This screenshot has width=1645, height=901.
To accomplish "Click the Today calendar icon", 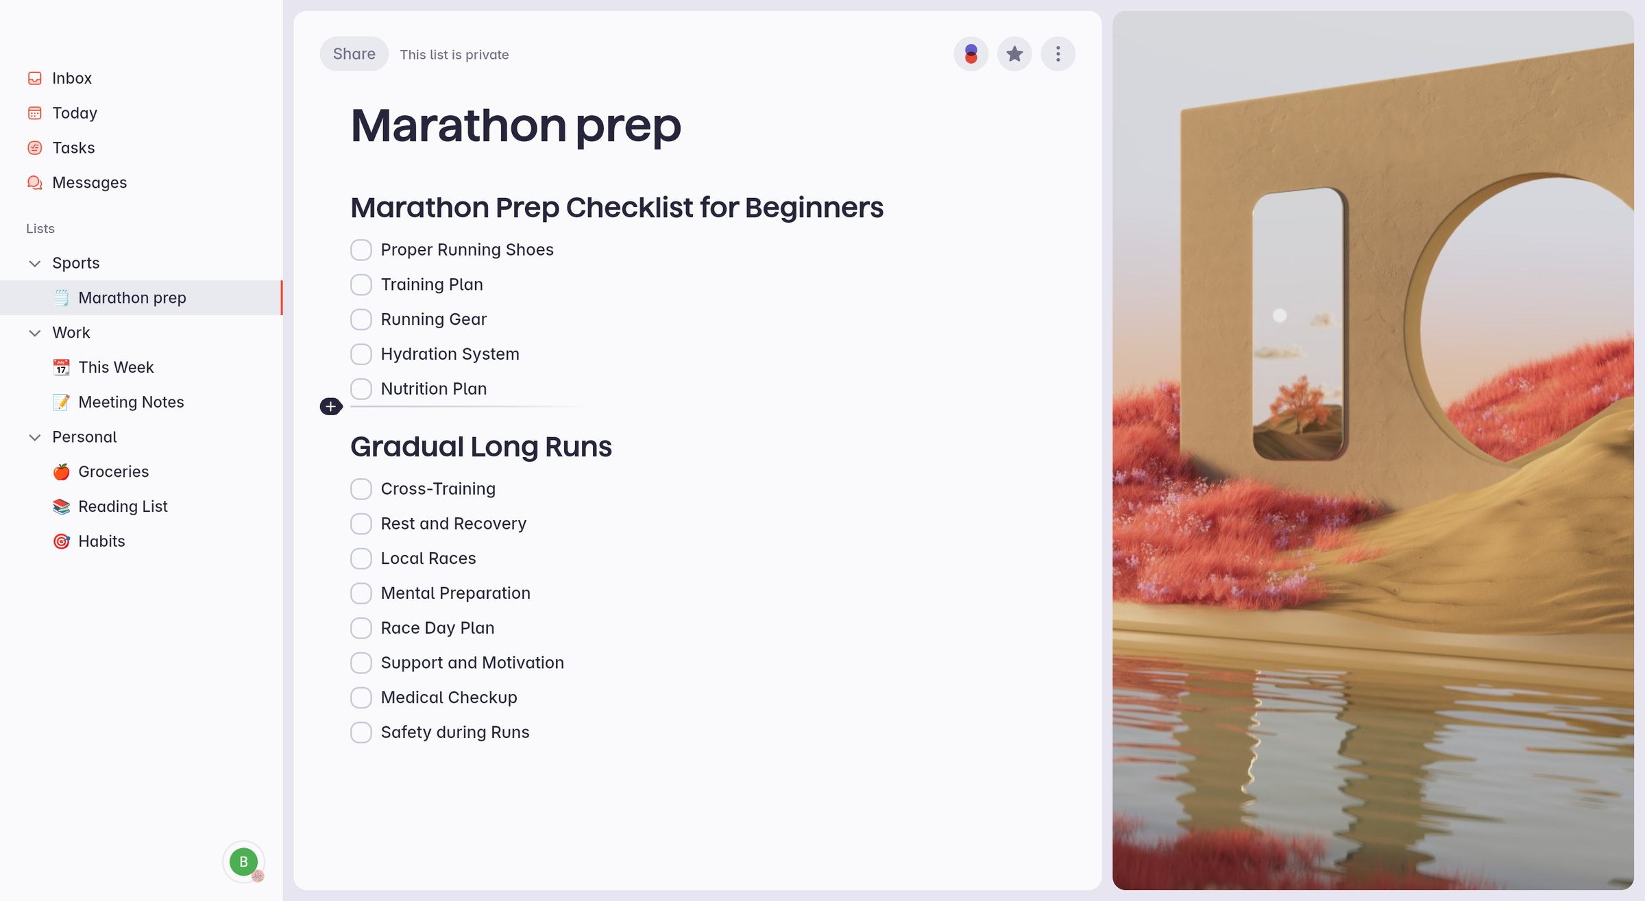I will click(x=35, y=113).
